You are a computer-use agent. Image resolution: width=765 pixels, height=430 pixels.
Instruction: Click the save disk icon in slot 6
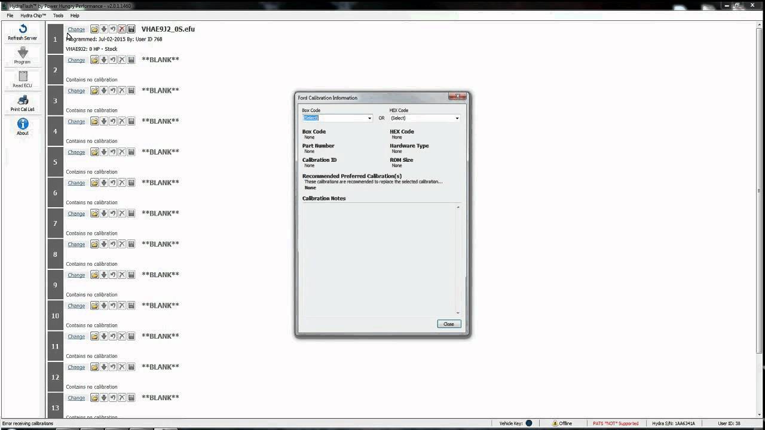[x=131, y=183]
